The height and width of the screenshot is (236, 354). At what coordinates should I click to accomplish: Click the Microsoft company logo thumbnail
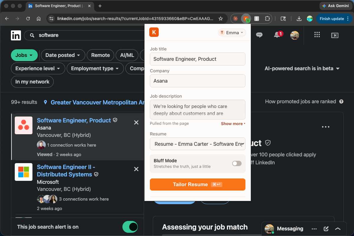[24, 172]
